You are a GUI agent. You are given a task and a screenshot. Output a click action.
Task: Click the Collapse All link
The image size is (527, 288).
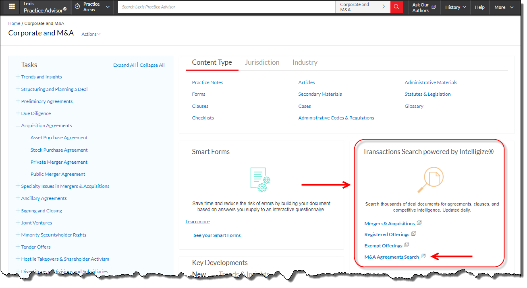click(x=152, y=65)
